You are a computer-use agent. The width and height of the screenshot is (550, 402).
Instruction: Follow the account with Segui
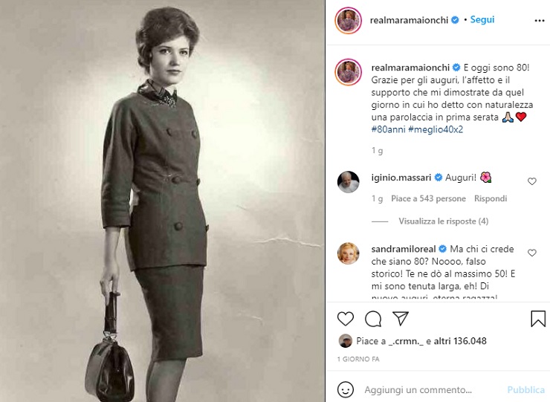[x=482, y=20]
